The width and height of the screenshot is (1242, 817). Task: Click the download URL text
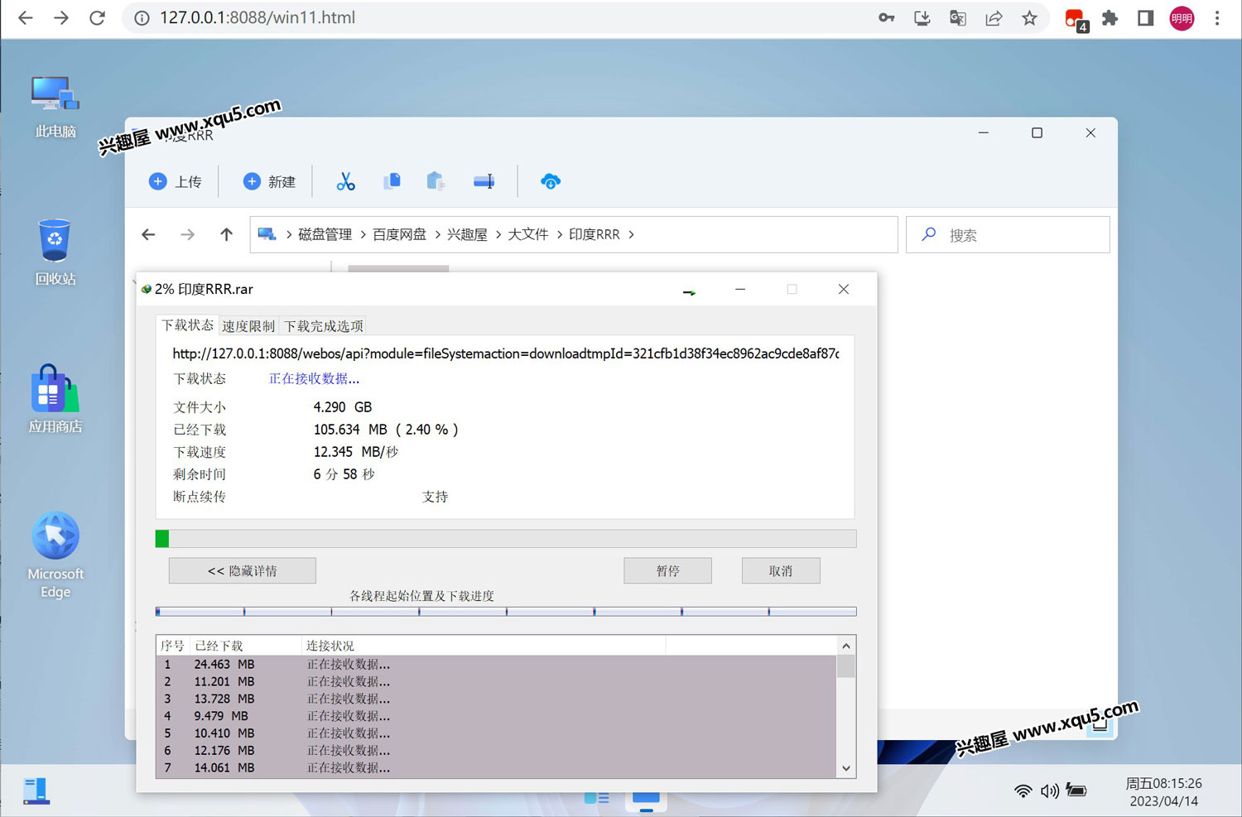point(505,353)
